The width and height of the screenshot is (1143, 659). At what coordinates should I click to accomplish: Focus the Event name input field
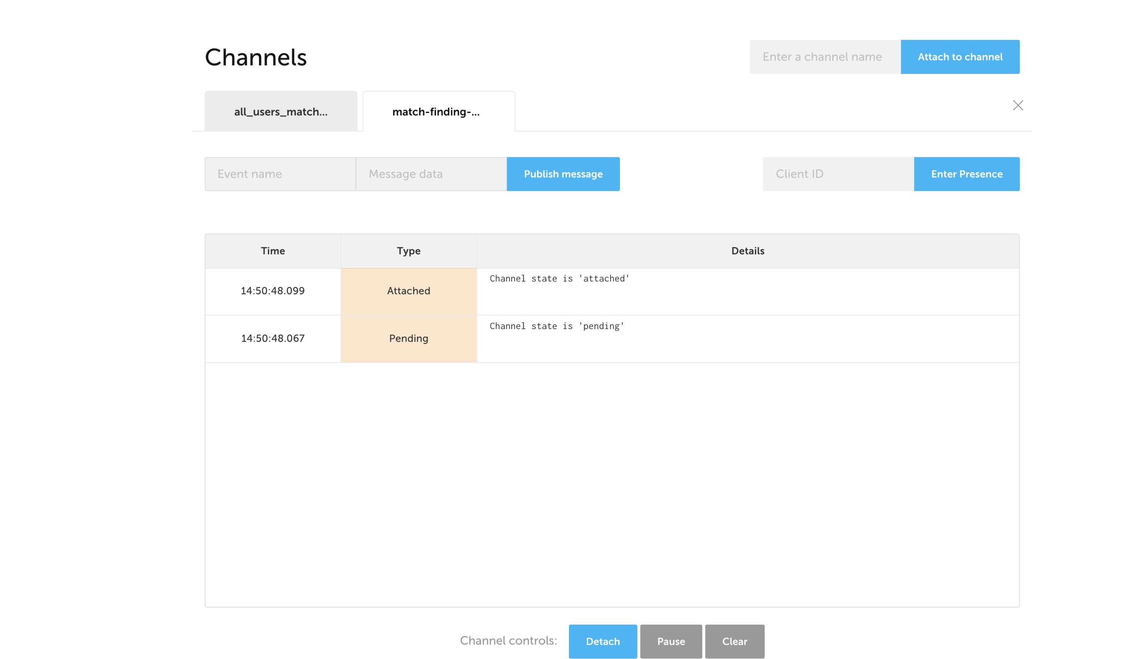pos(280,174)
